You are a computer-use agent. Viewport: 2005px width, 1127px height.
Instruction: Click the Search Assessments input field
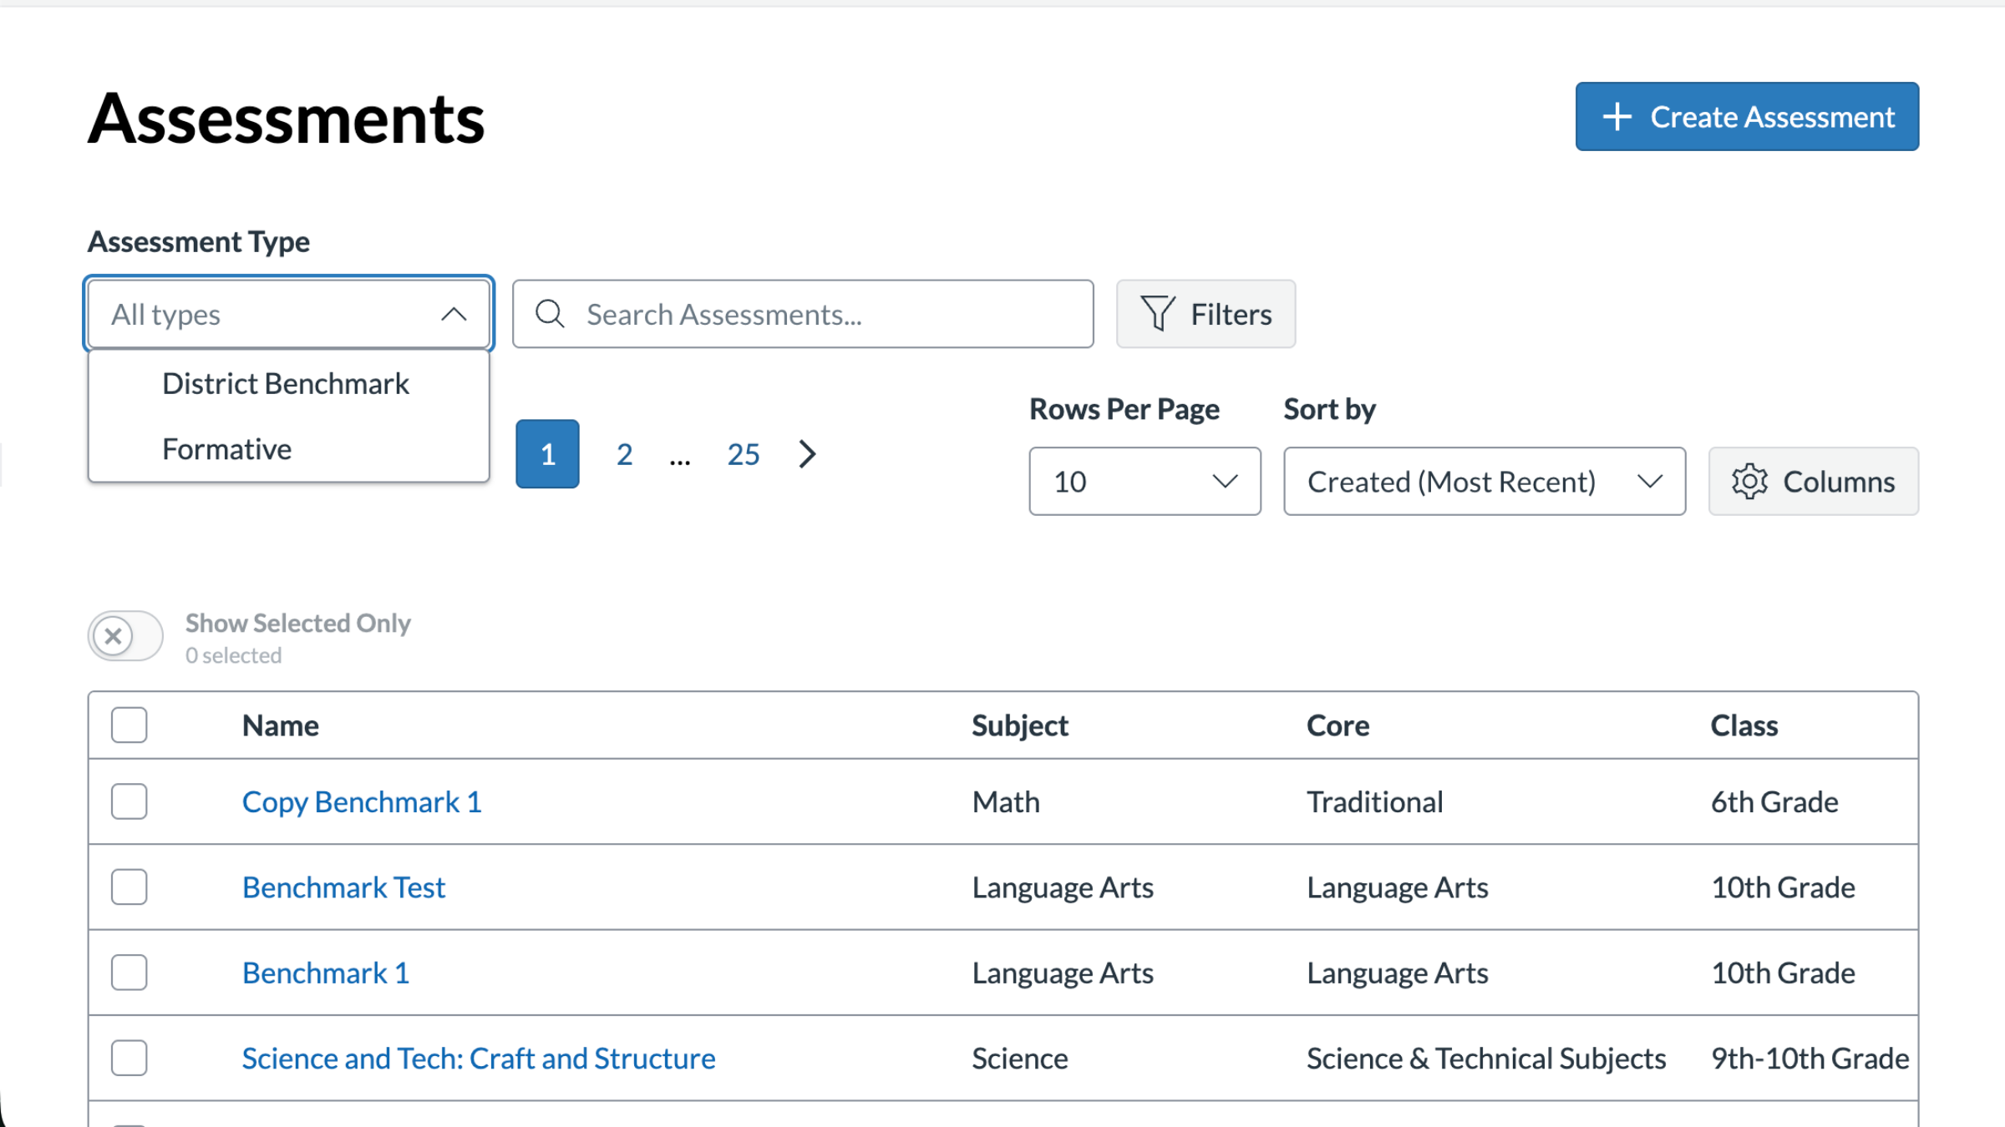click(803, 314)
